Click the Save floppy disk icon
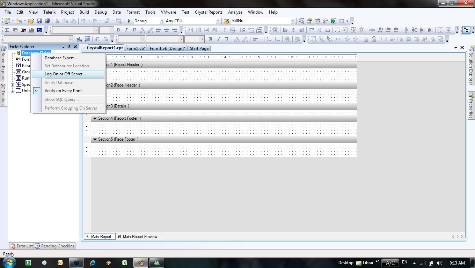Image resolution: width=475 pixels, height=268 pixels. coord(39,21)
